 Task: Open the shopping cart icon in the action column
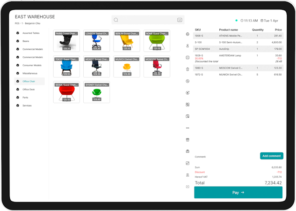click(188, 116)
